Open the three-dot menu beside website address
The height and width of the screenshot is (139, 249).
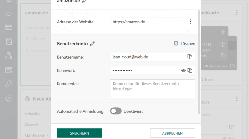point(190,22)
